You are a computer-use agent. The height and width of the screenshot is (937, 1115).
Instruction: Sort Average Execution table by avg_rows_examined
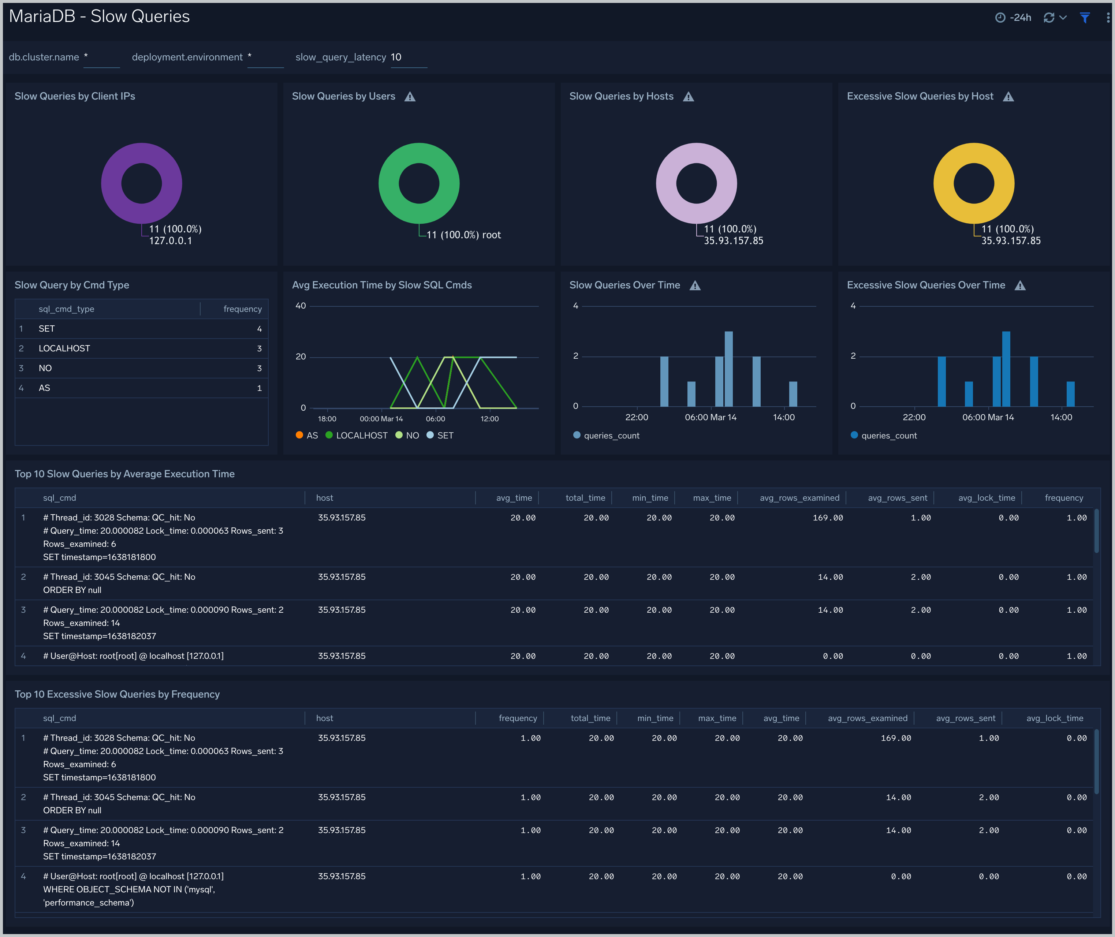[799, 498]
